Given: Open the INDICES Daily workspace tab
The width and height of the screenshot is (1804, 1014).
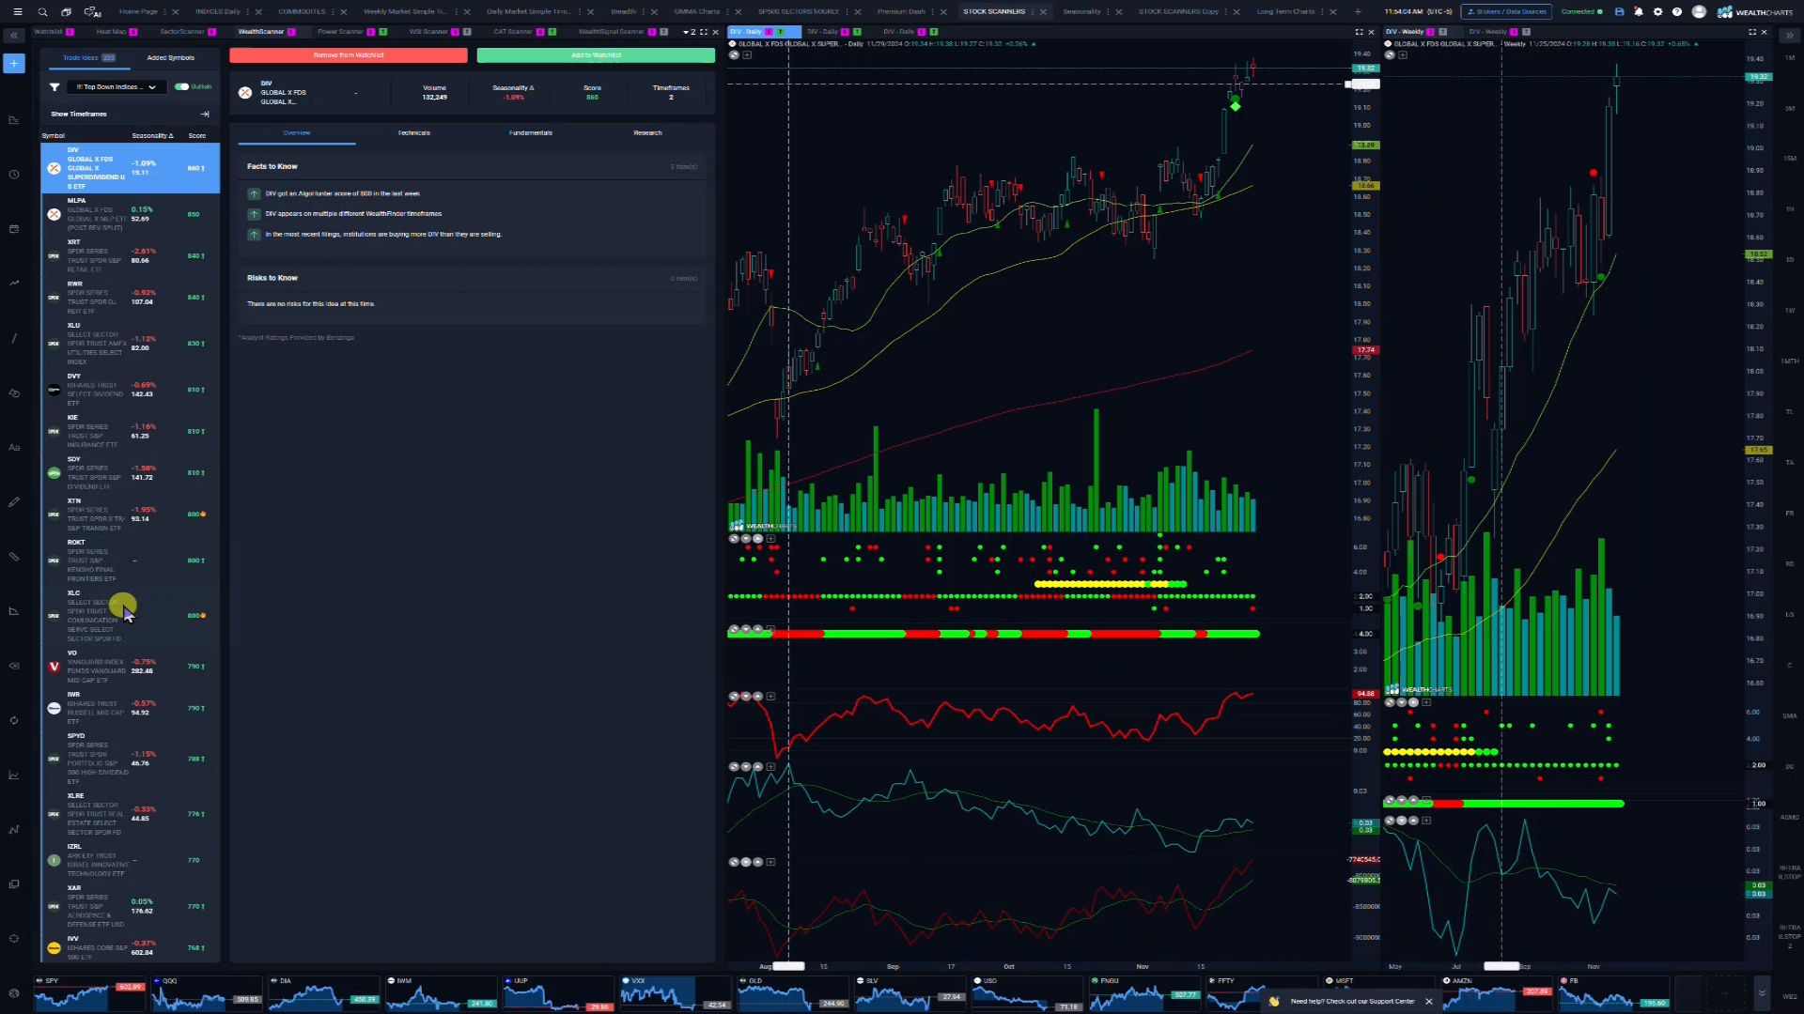Looking at the screenshot, I should point(217,12).
